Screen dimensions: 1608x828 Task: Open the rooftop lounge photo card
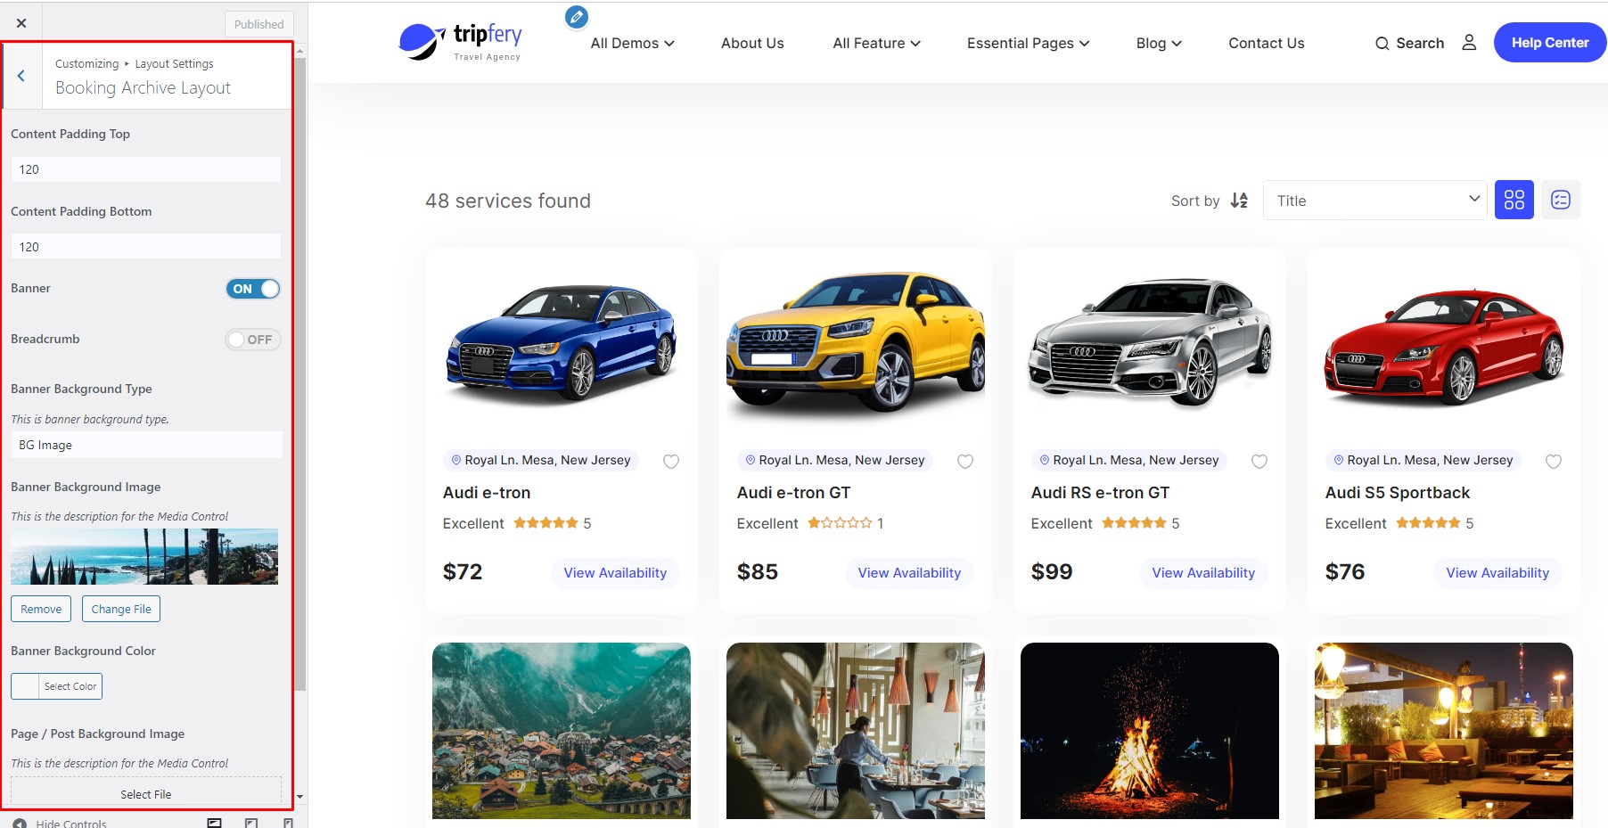(x=1444, y=731)
